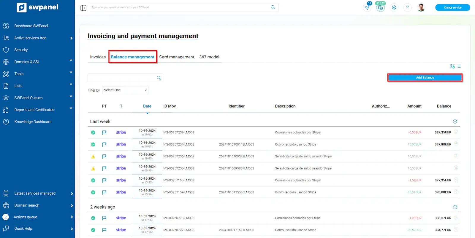Click Domain search globe icon
The height and width of the screenshot is (238, 475).
(6, 205)
